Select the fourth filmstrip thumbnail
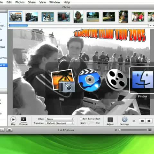 coord(64,17)
